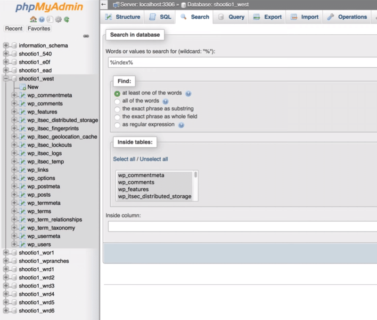Click the wp_links table icon
The width and height of the screenshot is (377, 320).
[x=23, y=170]
